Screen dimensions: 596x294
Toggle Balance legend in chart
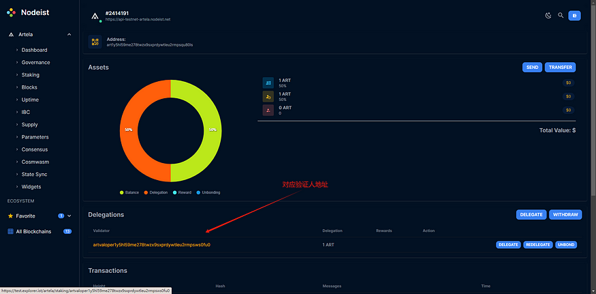tap(129, 192)
